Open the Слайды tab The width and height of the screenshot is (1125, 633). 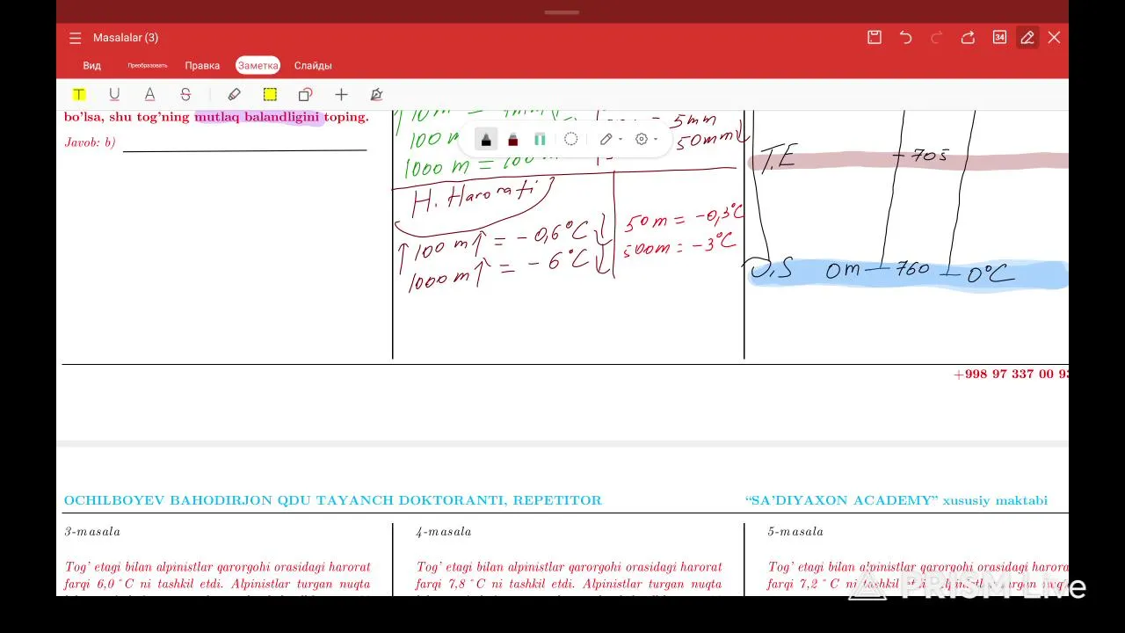pos(313,66)
